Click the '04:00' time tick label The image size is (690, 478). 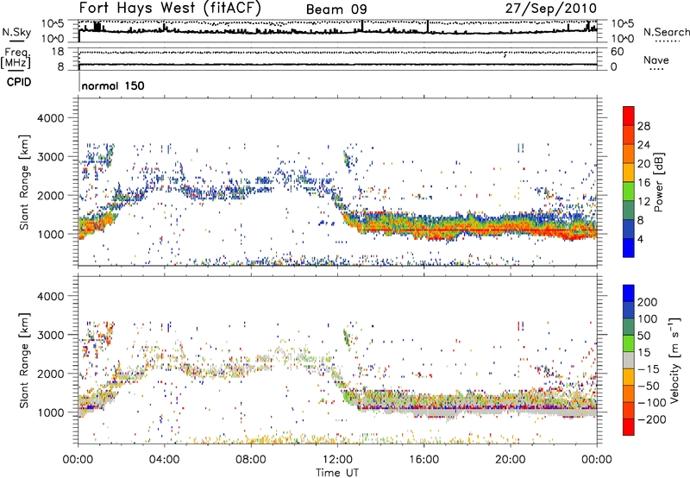coord(165,460)
